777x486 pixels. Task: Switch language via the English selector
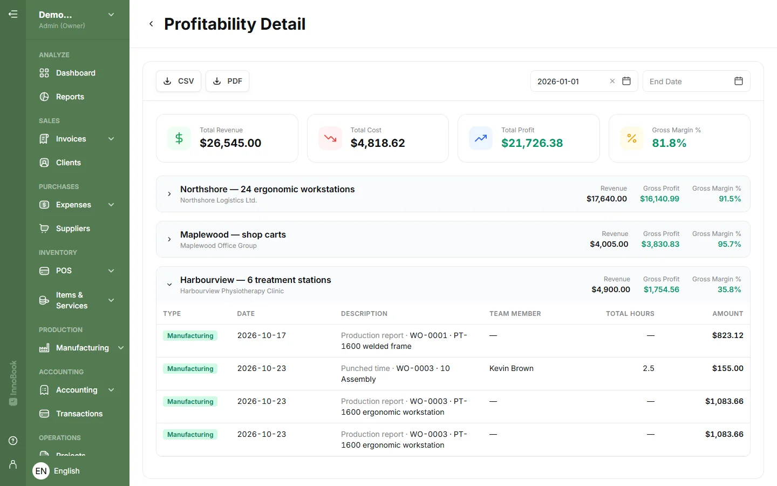point(67,471)
